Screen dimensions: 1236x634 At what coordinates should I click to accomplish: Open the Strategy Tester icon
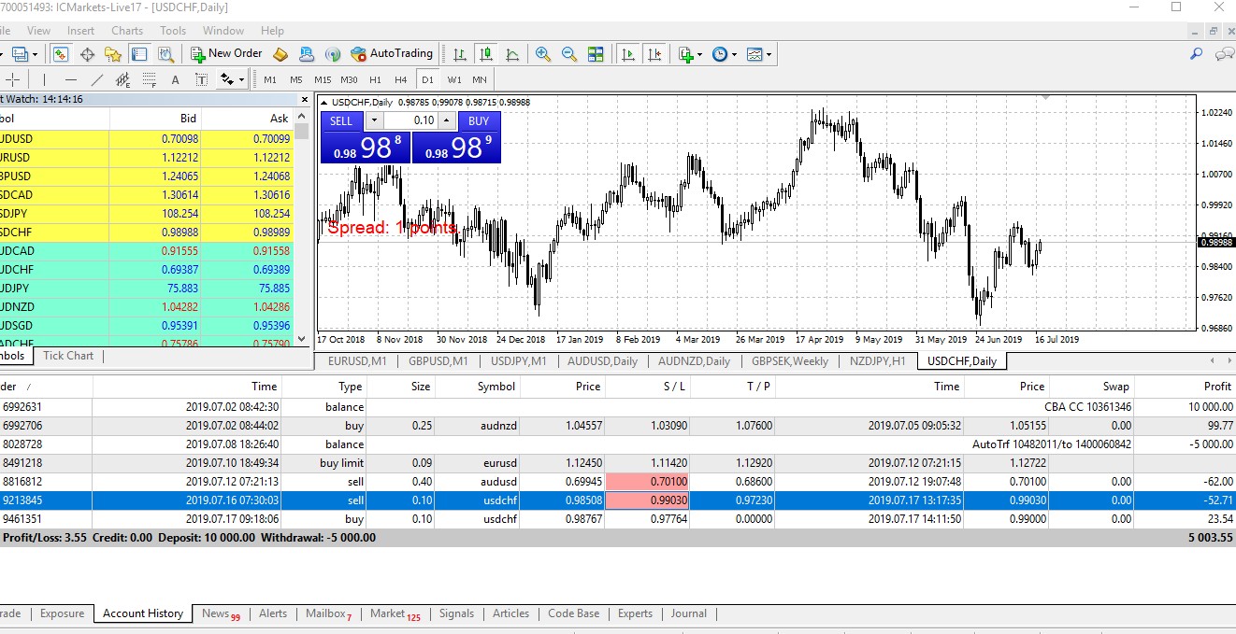click(165, 54)
